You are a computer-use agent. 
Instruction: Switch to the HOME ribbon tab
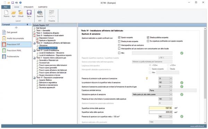pos(17,7)
